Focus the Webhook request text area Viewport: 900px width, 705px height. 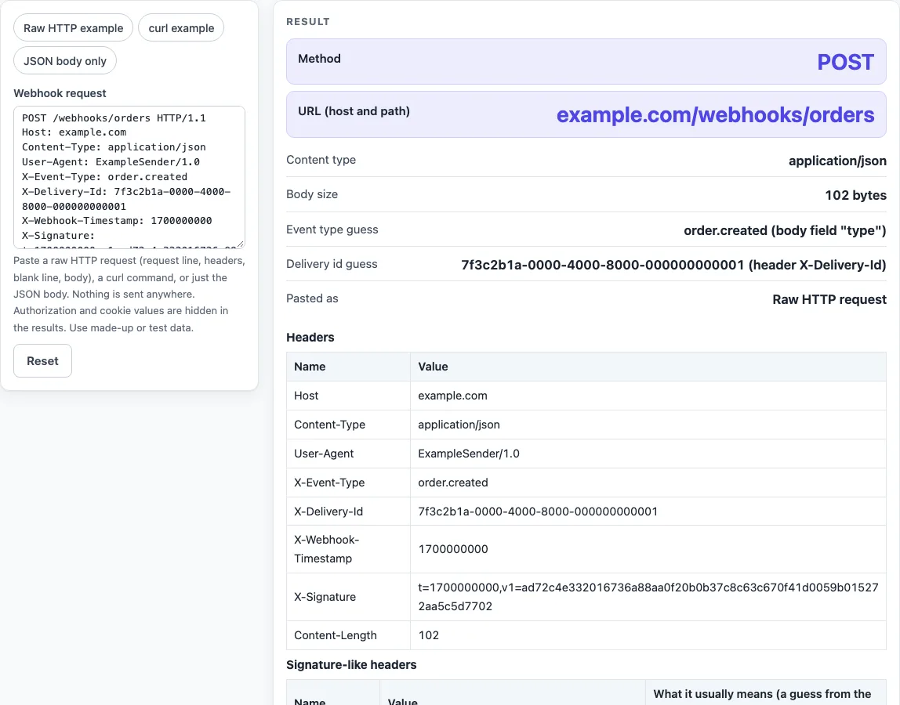pyautogui.click(x=129, y=177)
